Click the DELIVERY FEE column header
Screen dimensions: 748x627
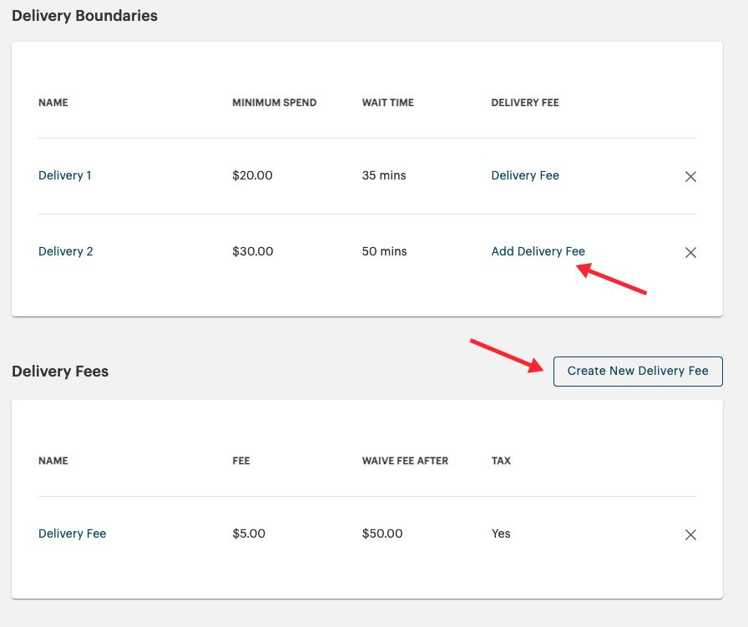point(523,103)
